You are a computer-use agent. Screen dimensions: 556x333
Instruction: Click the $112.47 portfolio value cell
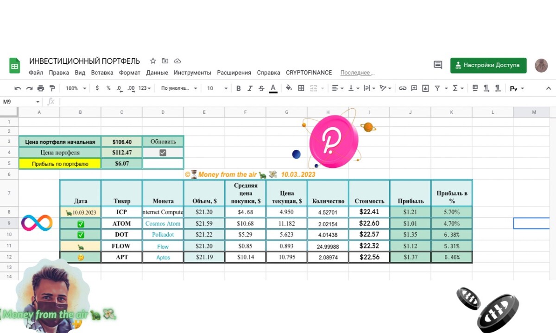pos(122,153)
